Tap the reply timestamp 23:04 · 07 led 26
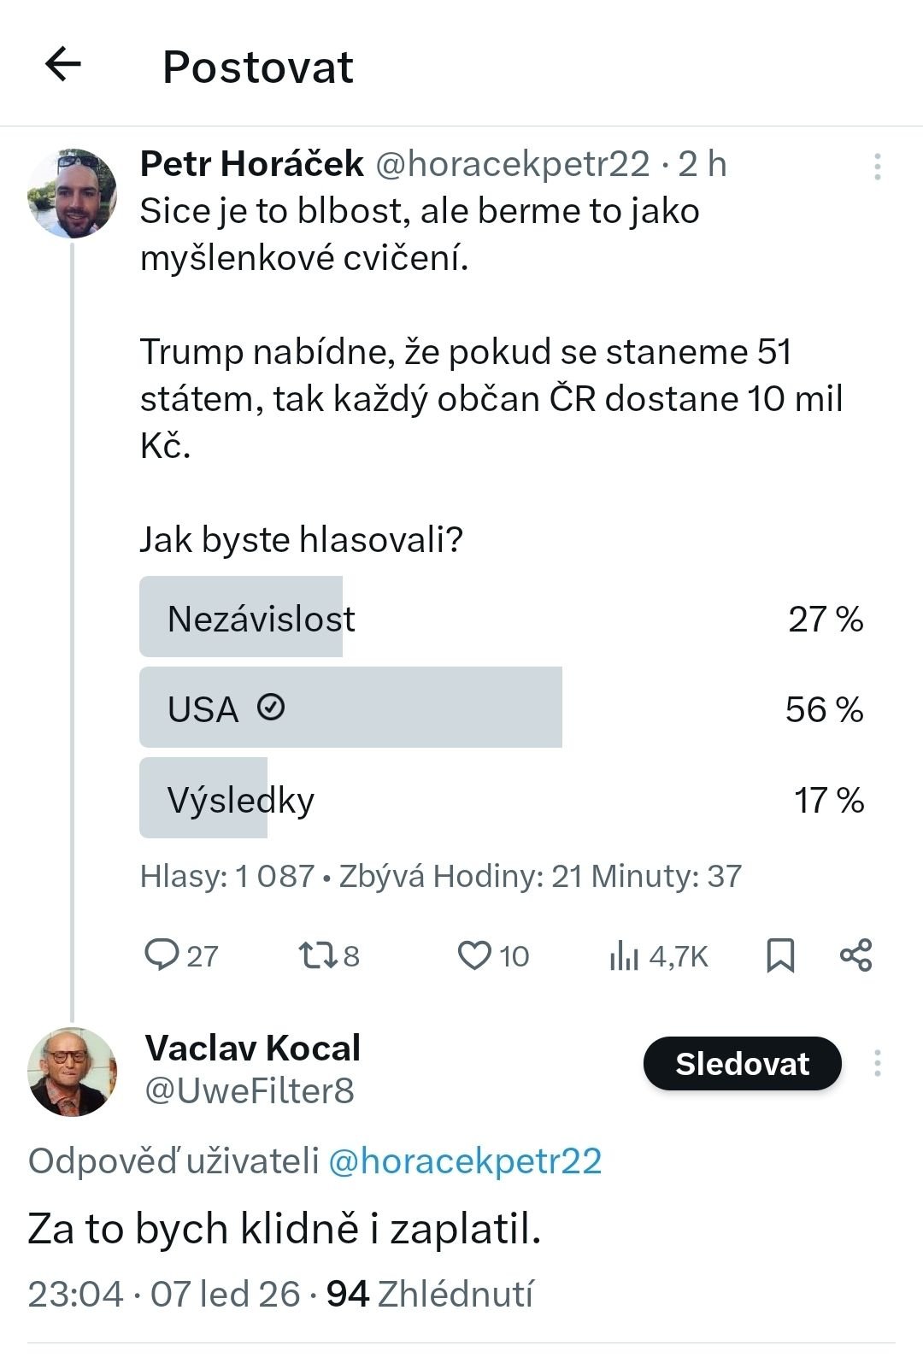The height and width of the screenshot is (1363, 923). coord(164,1294)
